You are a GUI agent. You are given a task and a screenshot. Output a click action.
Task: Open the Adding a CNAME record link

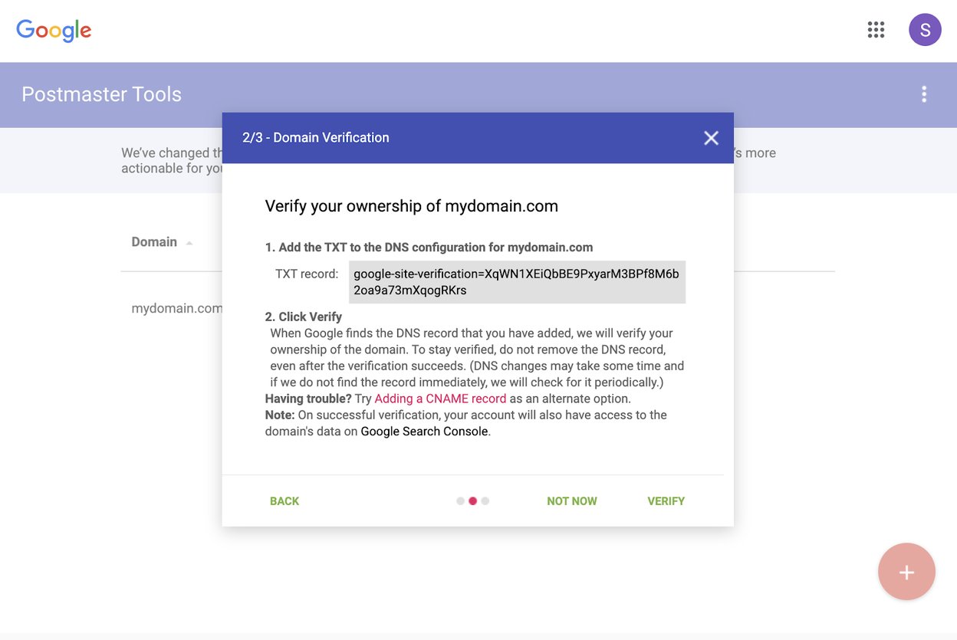point(439,398)
